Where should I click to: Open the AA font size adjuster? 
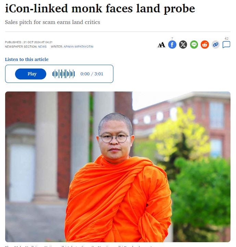coord(161,45)
